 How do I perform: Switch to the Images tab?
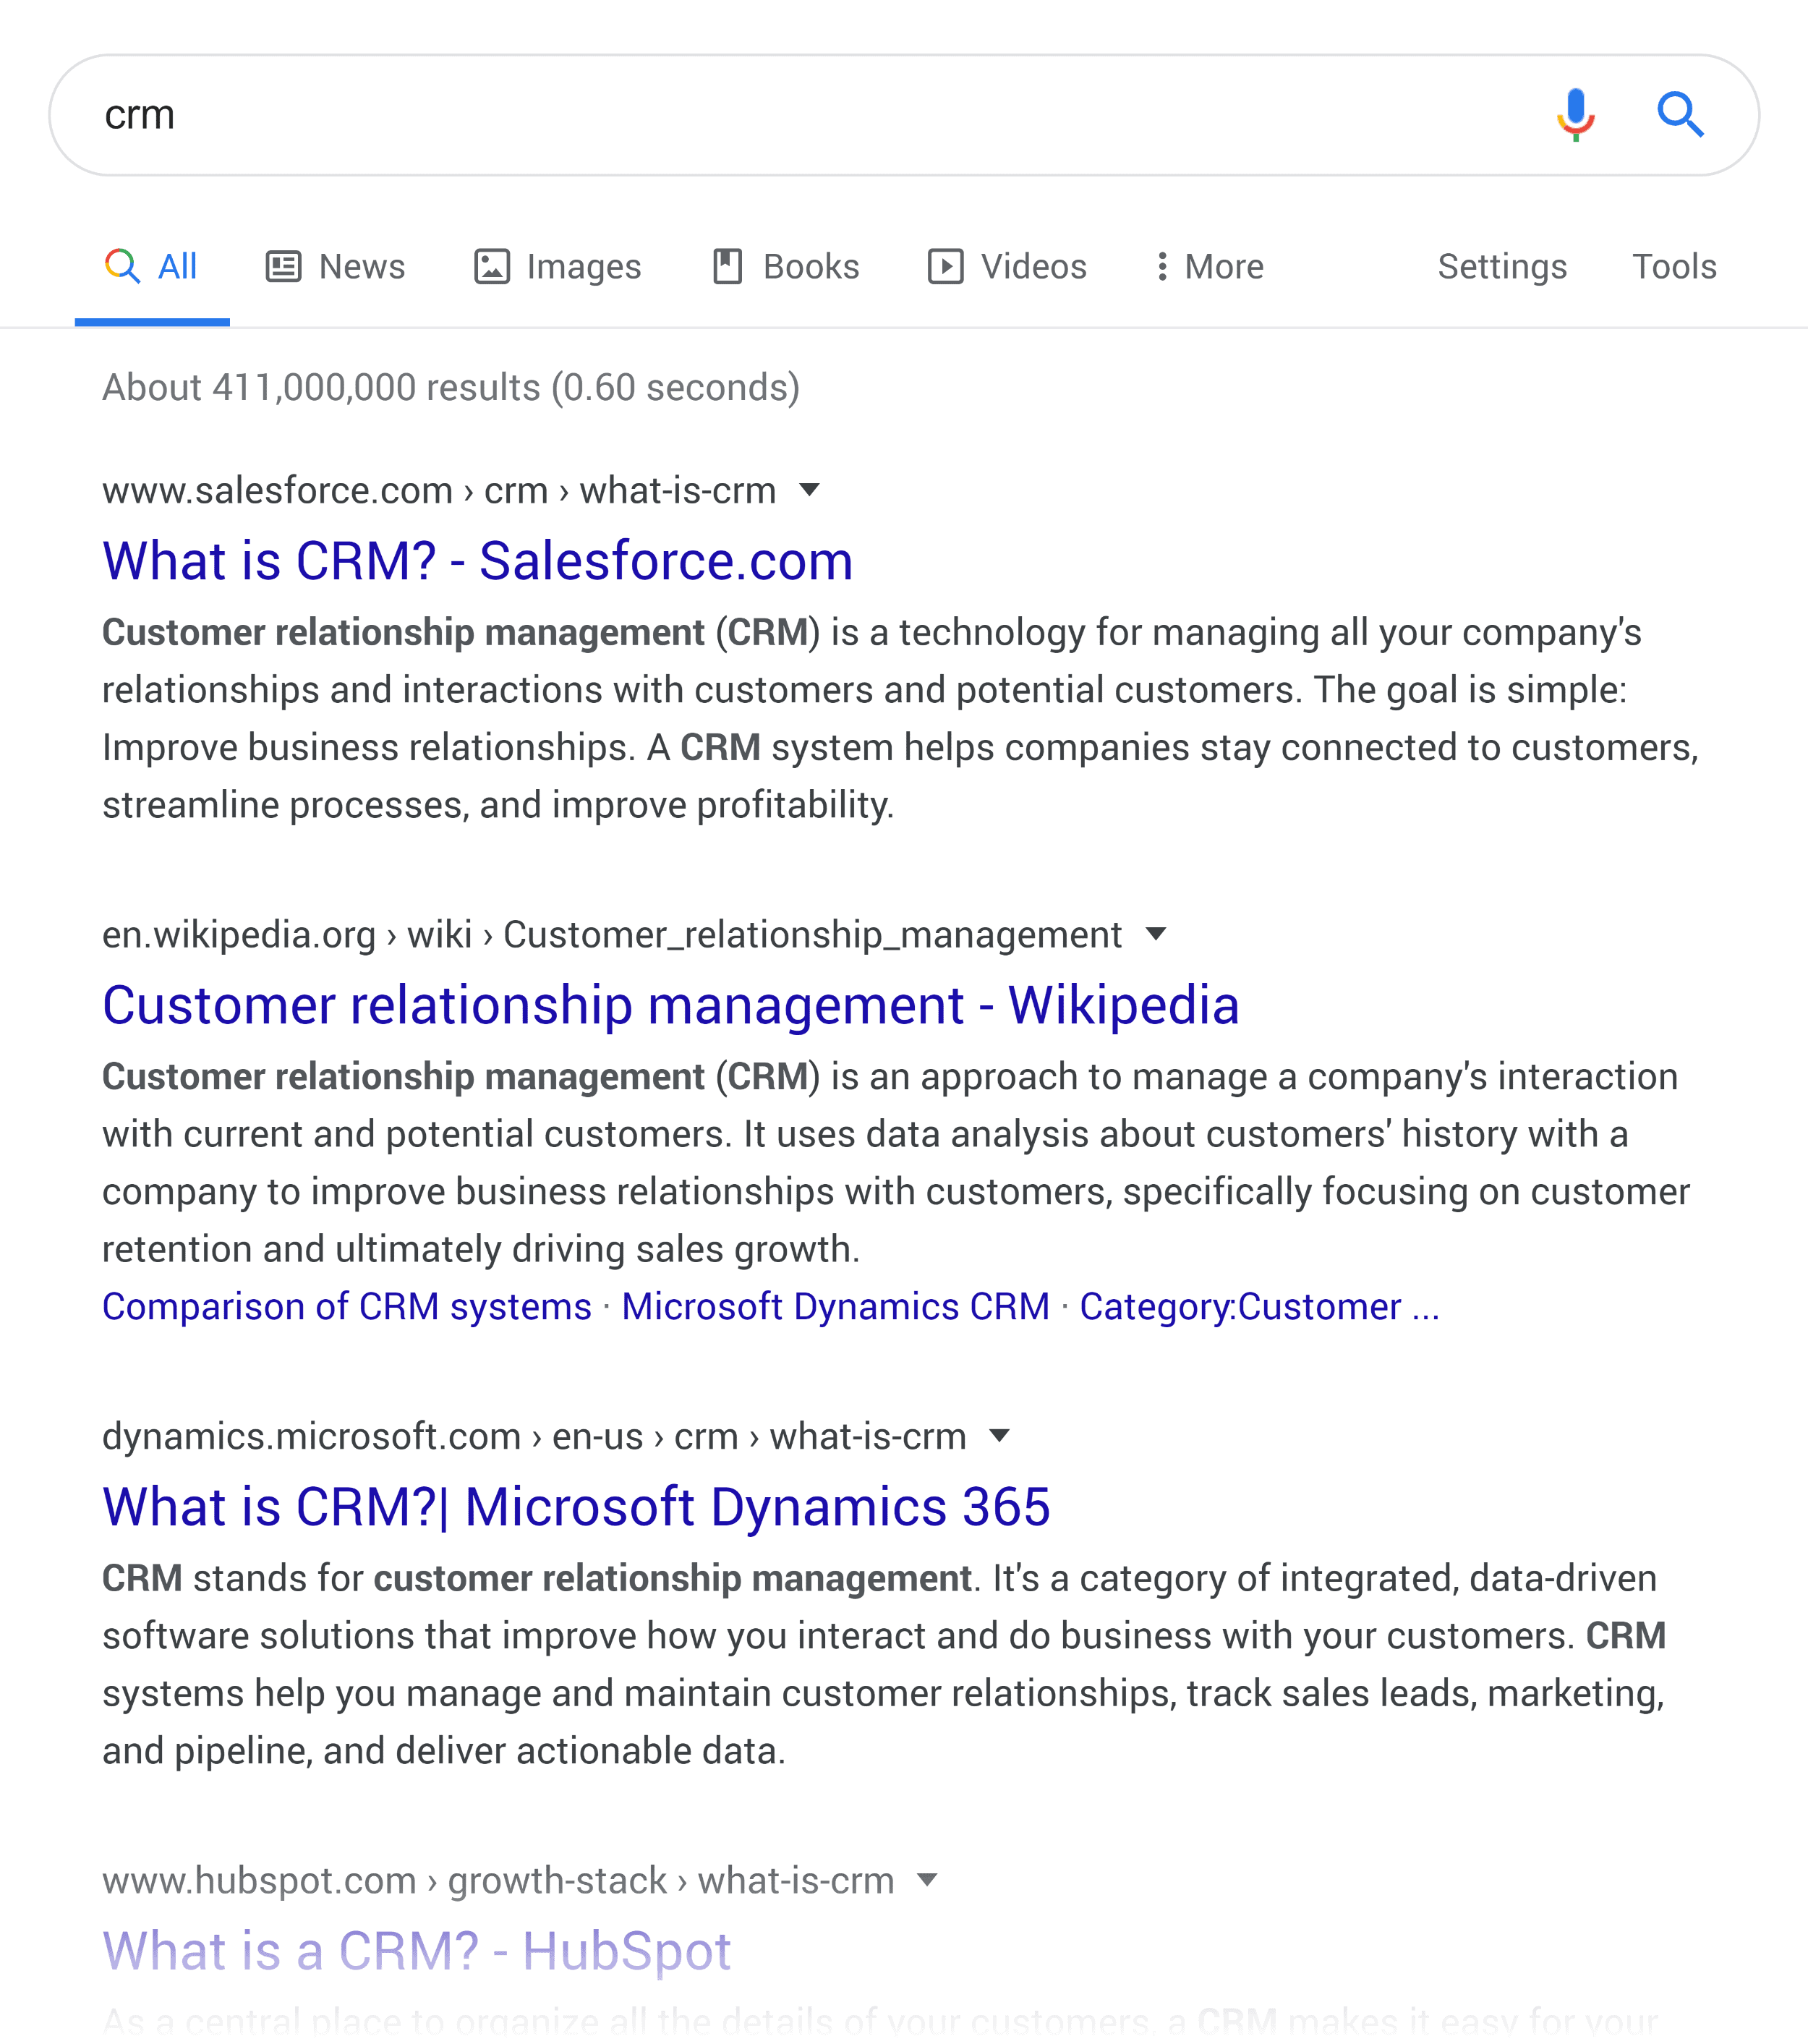[x=557, y=267]
